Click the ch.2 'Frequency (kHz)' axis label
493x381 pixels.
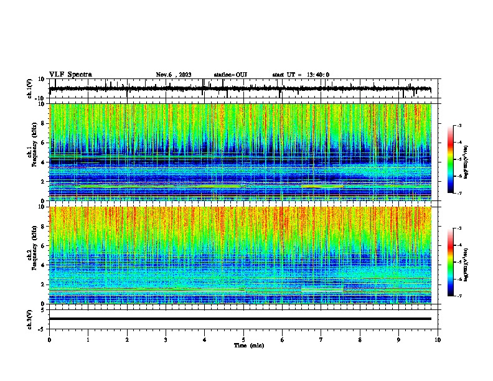[x=34, y=248]
